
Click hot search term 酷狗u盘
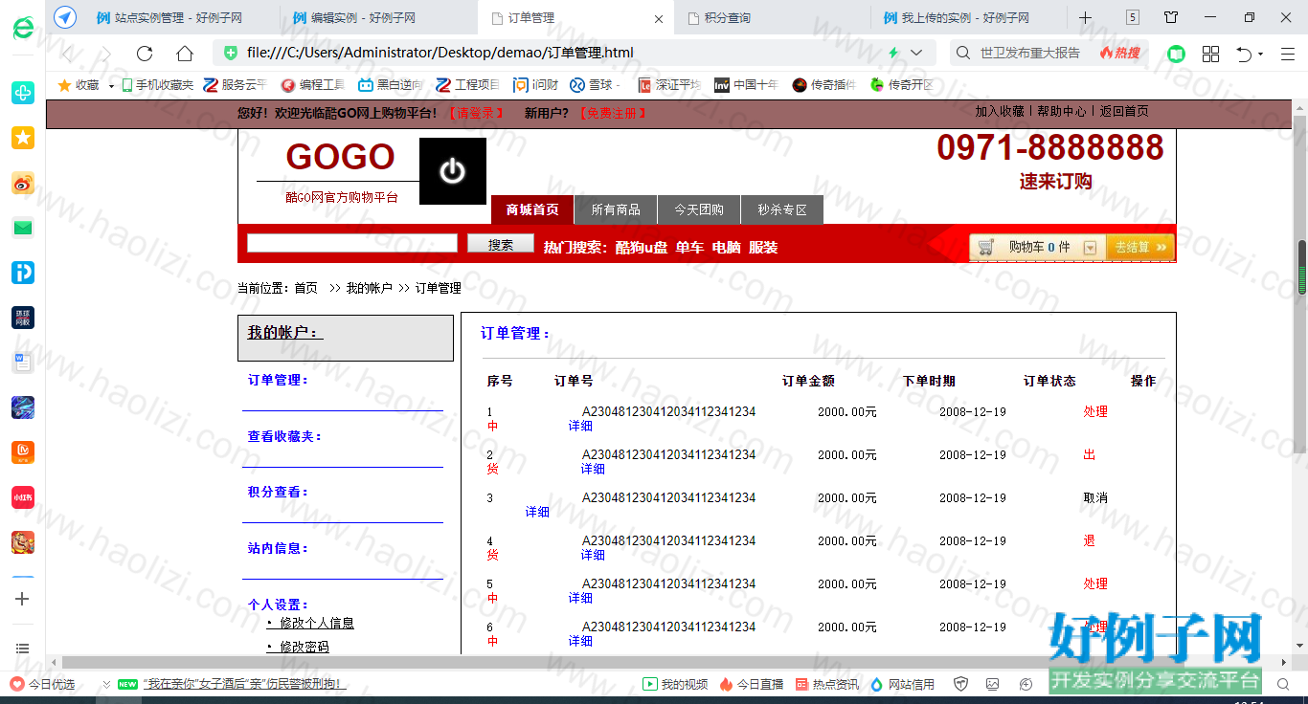tap(642, 247)
